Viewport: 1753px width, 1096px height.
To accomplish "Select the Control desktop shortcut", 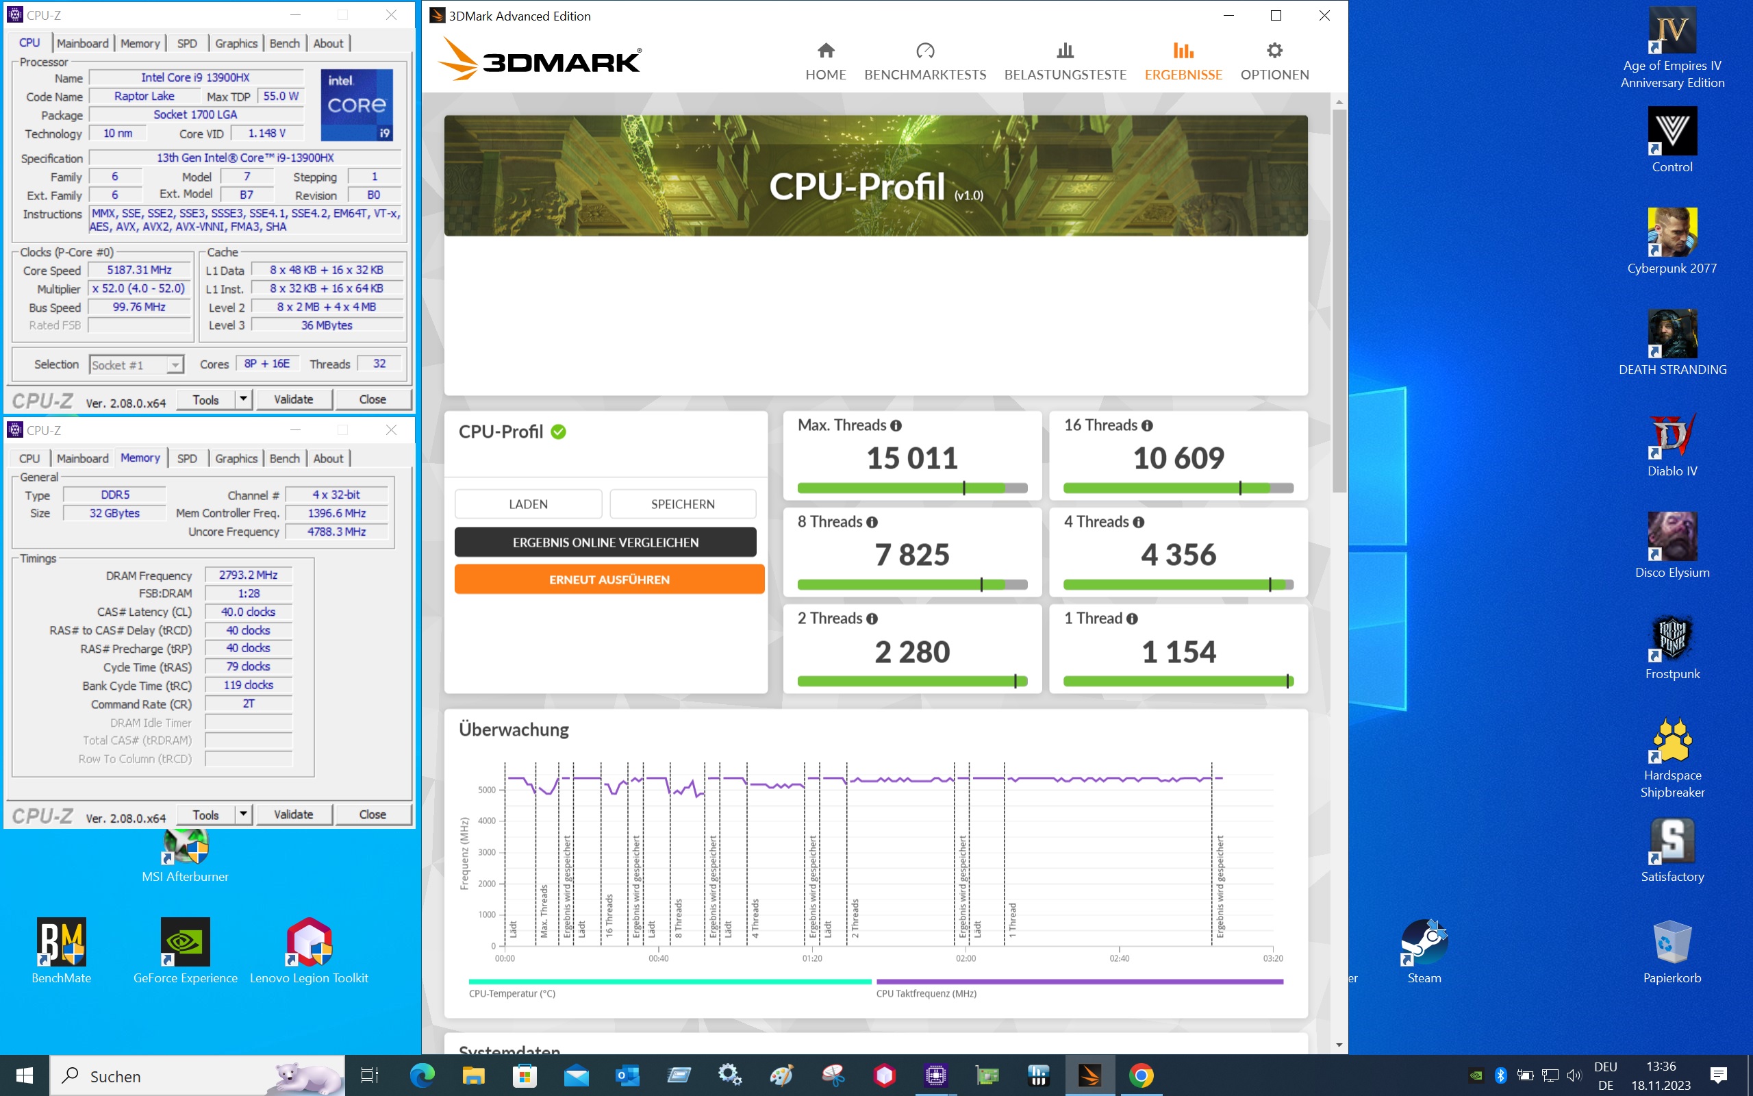I will click(x=1672, y=140).
